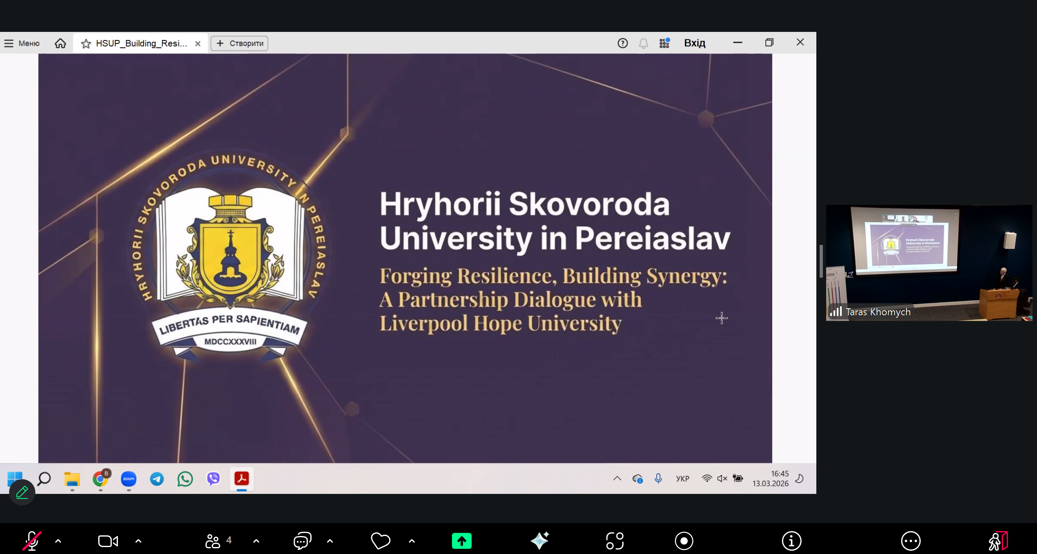Screen dimensions: 1037x554
Task: Open the meeting chat
Action: (303, 541)
